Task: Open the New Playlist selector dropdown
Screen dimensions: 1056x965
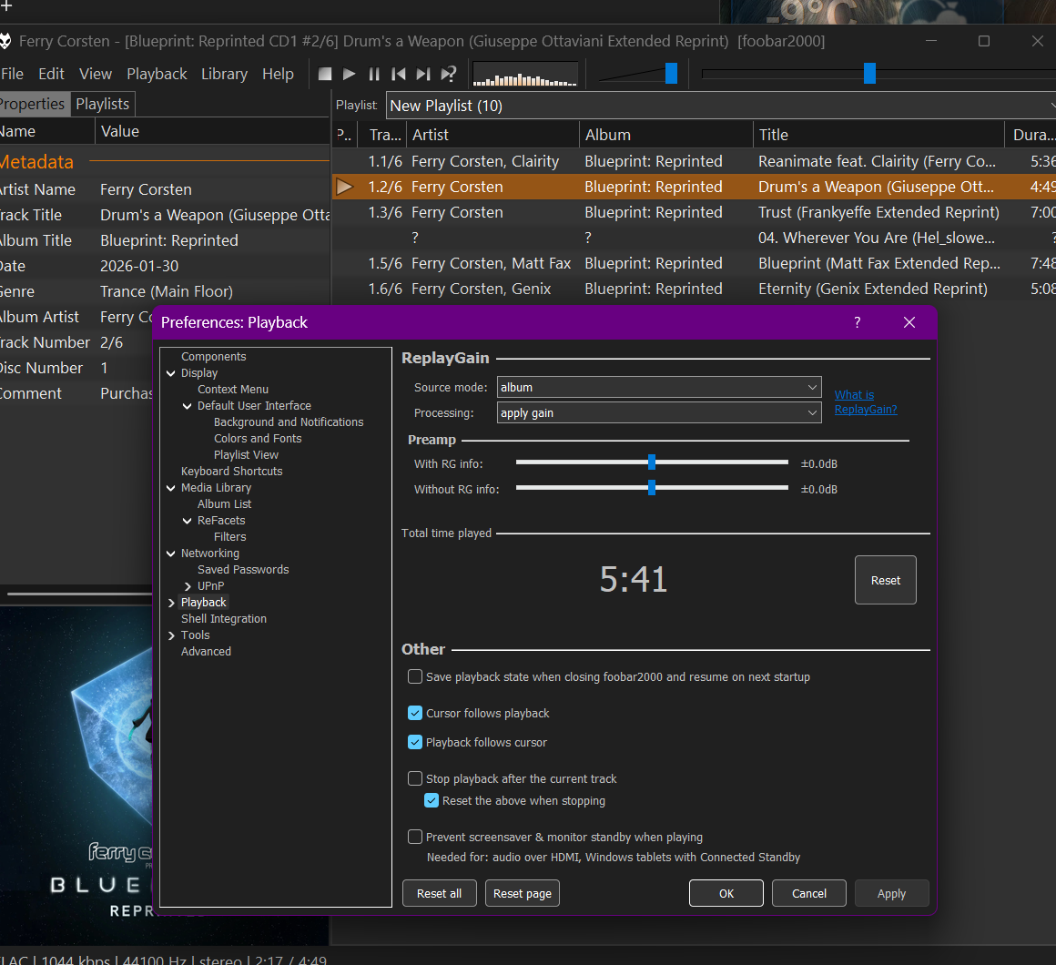Action: click(x=721, y=106)
